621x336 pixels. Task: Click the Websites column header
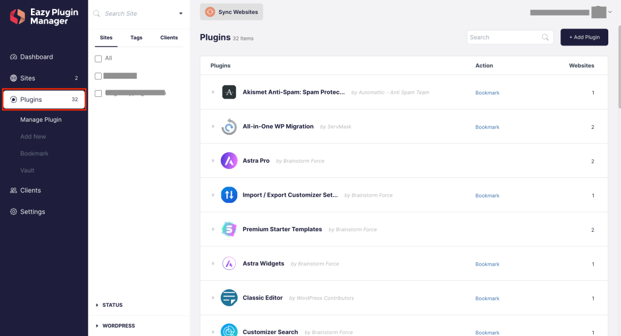(x=582, y=65)
